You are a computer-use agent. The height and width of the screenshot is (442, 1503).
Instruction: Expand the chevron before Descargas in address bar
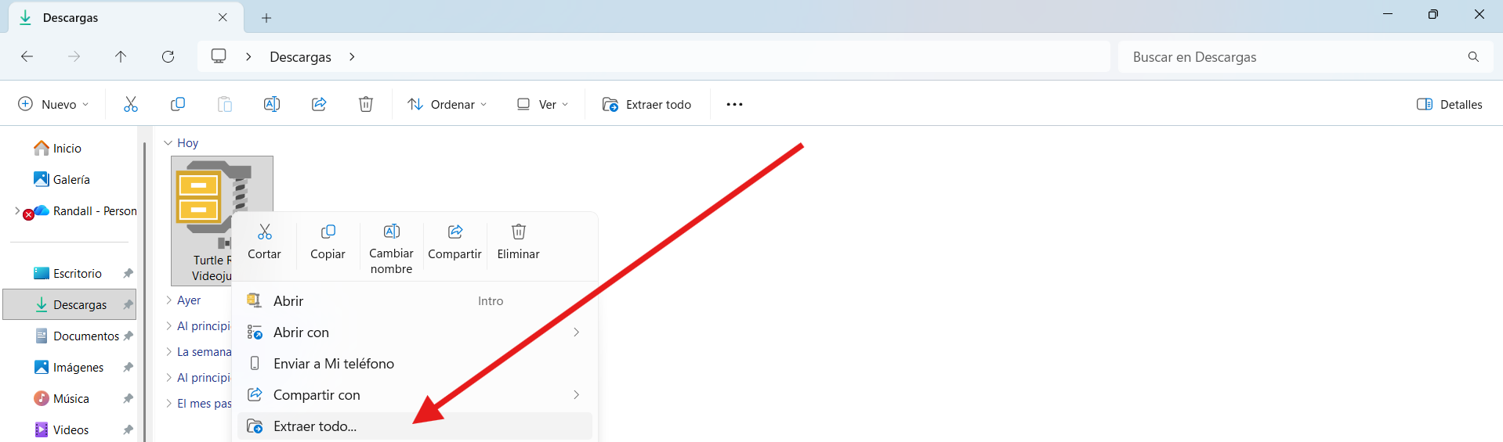pos(248,56)
